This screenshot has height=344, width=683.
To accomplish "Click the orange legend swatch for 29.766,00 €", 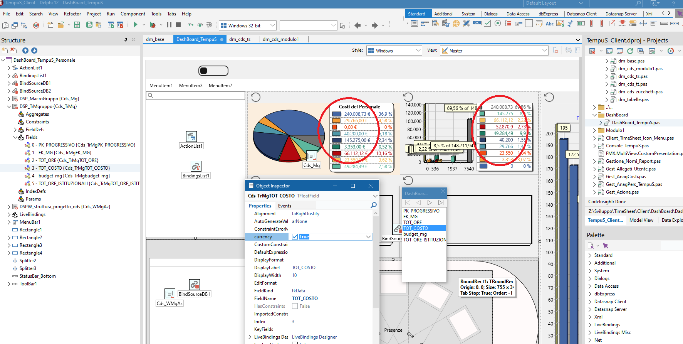I will [336, 121].
